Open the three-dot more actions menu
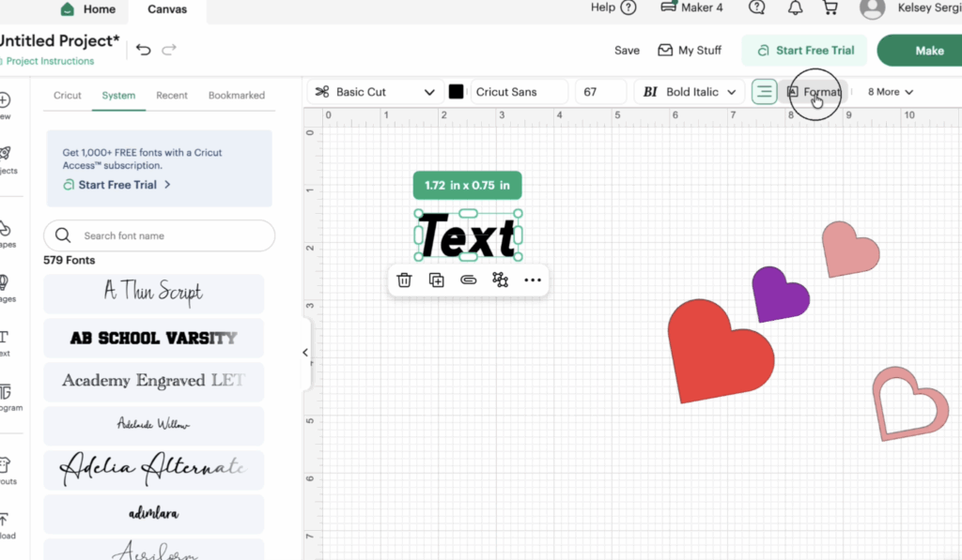 pos(533,280)
